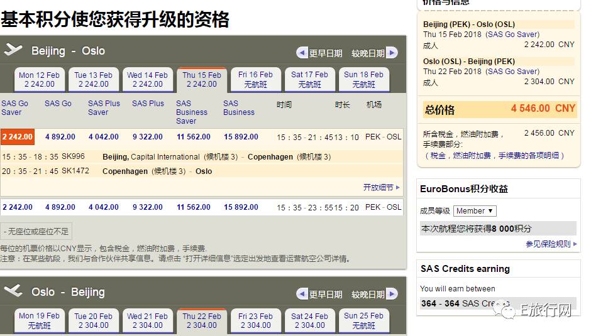Choose 11 562.00 Business Saver fare on 21:45 flight
The image size is (591, 336).
(x=194, y=137)
